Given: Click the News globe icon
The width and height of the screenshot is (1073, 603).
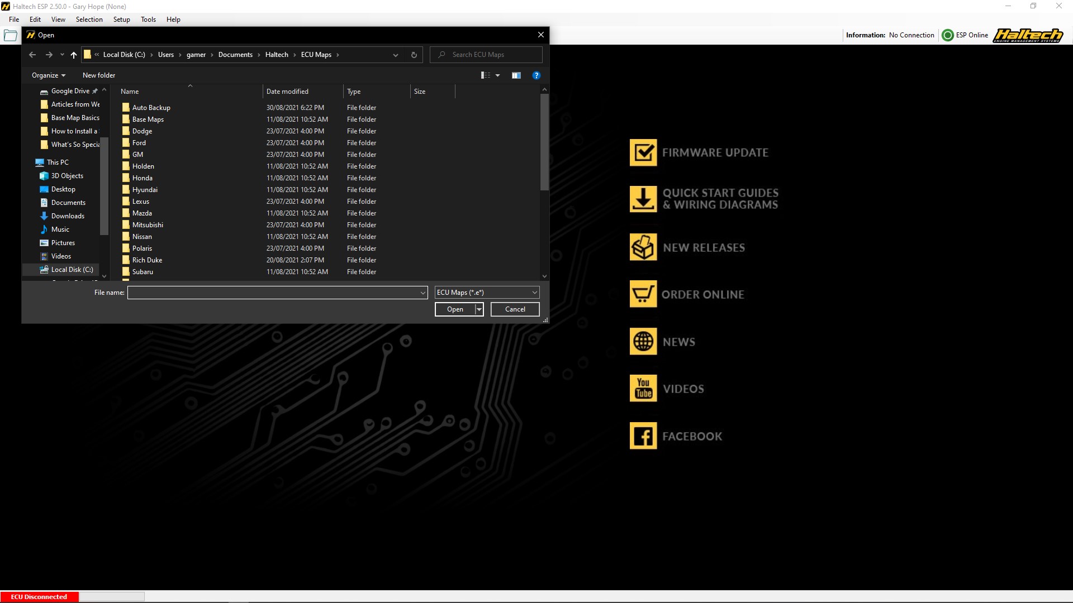Looking at the screenshot, I should 643,342.
